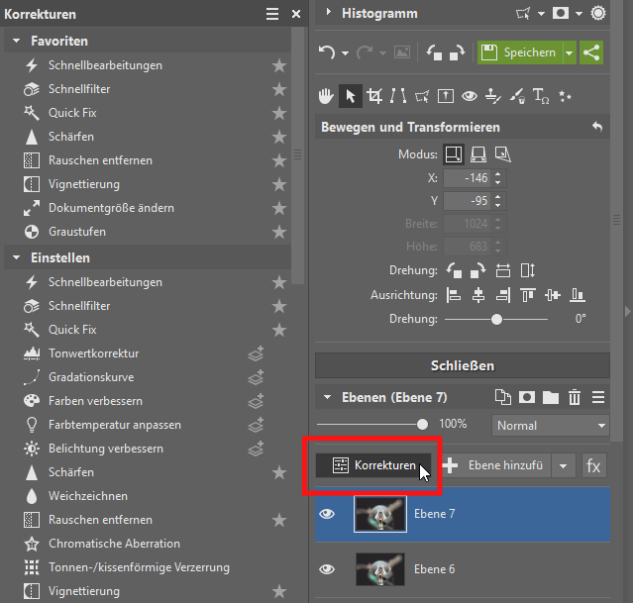This screenshot has width=633, height=603.
Task: Click the share icon next to Speichern
Action: 591,52
